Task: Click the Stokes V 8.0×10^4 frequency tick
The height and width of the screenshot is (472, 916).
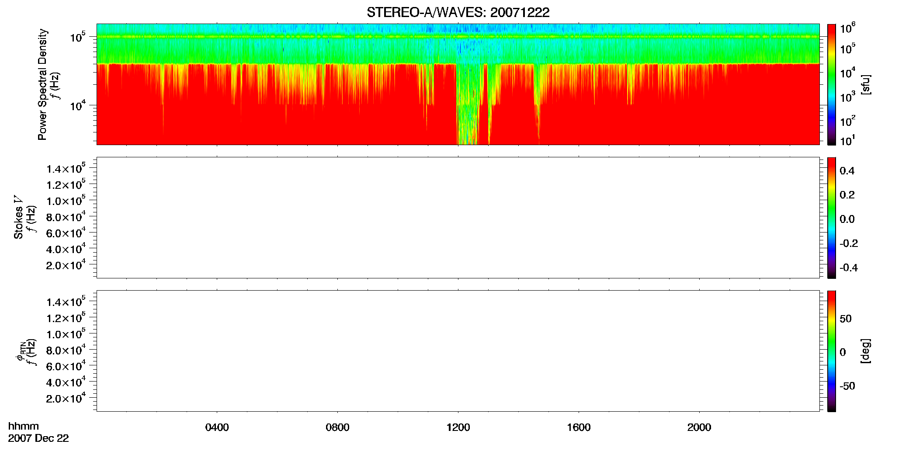Action: click(x=66, y=216)
